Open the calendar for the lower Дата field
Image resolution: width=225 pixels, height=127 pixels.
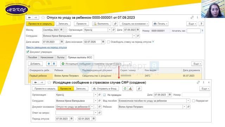(x=170, y=95)
